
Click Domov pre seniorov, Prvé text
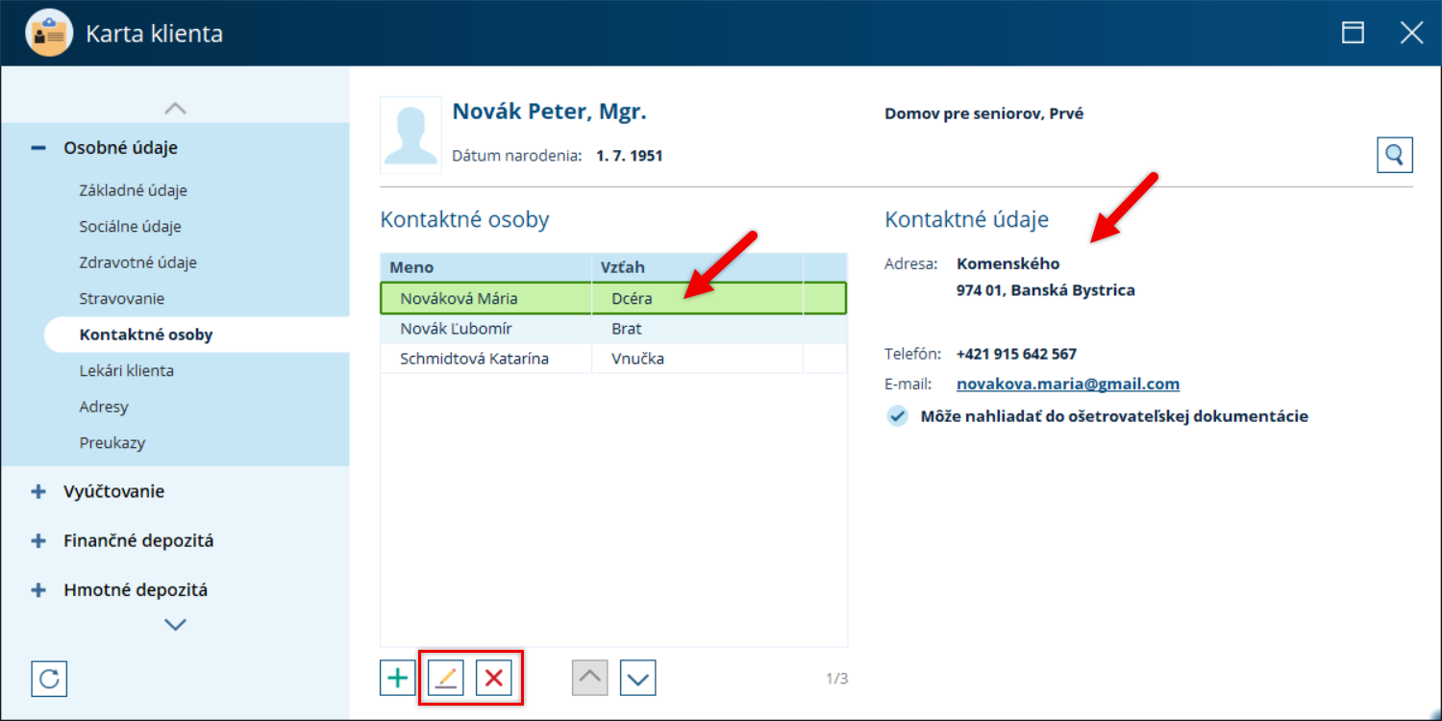[984, 113]
